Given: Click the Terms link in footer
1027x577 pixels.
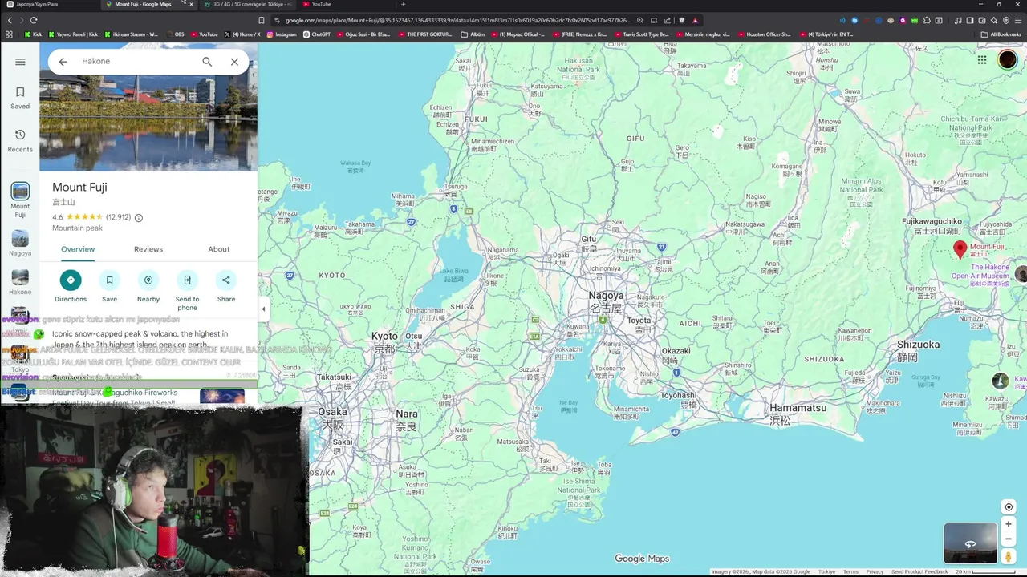Looking at the screenshot, I should click(x=850, y=572).
